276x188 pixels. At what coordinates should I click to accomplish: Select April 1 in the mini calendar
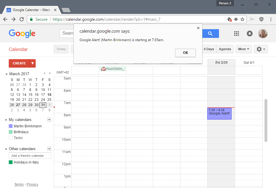click(49, 105)
